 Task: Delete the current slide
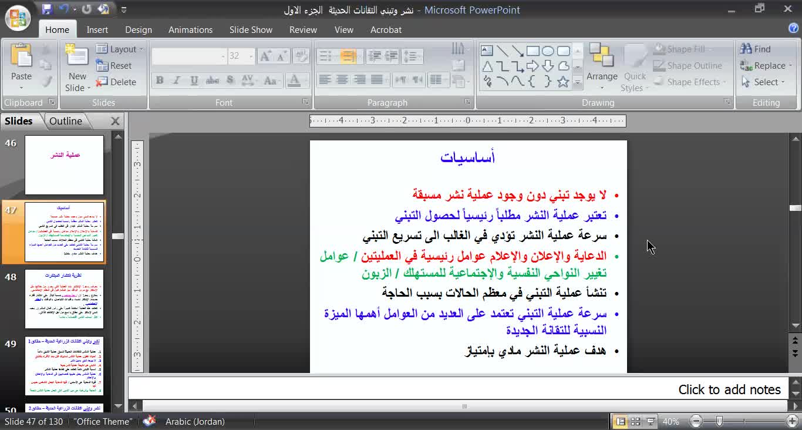tap(116, 82)
